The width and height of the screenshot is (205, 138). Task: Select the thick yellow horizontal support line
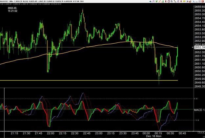89,80
